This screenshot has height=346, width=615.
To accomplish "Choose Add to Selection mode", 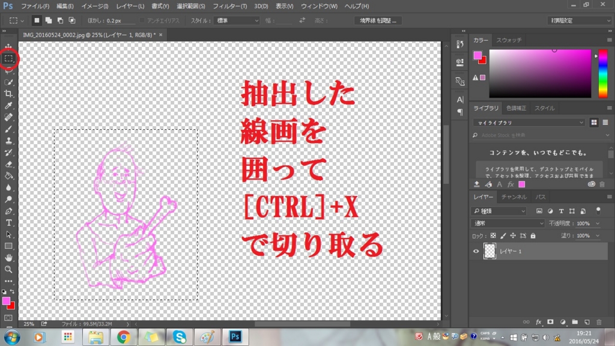I will tap(48, 20).
